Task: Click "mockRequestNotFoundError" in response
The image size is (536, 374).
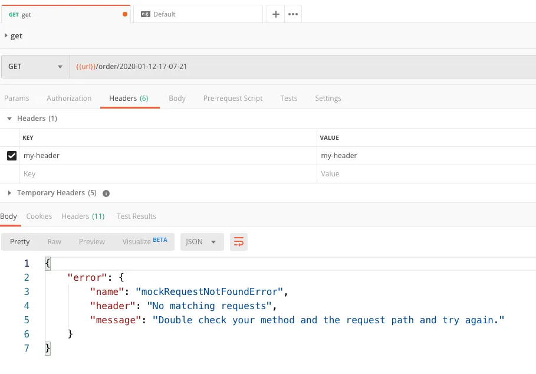Action: coord(209,291)
